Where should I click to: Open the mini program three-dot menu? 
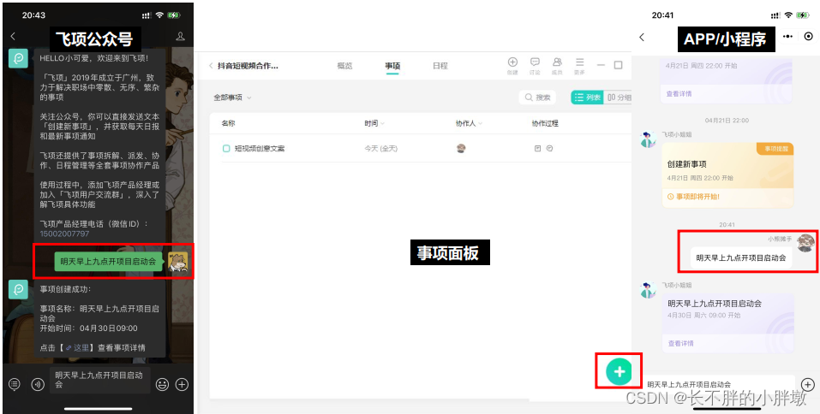pyautogui.click(x=787, y=37)
